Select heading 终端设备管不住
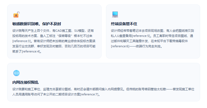207x108 pixels. click(124, 24)
